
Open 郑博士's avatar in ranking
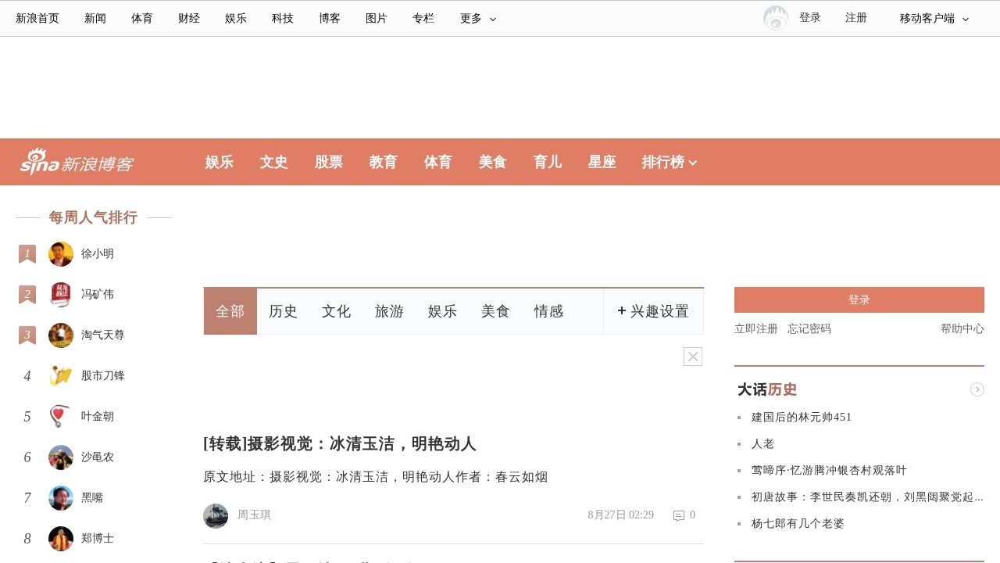click(61, 539)
